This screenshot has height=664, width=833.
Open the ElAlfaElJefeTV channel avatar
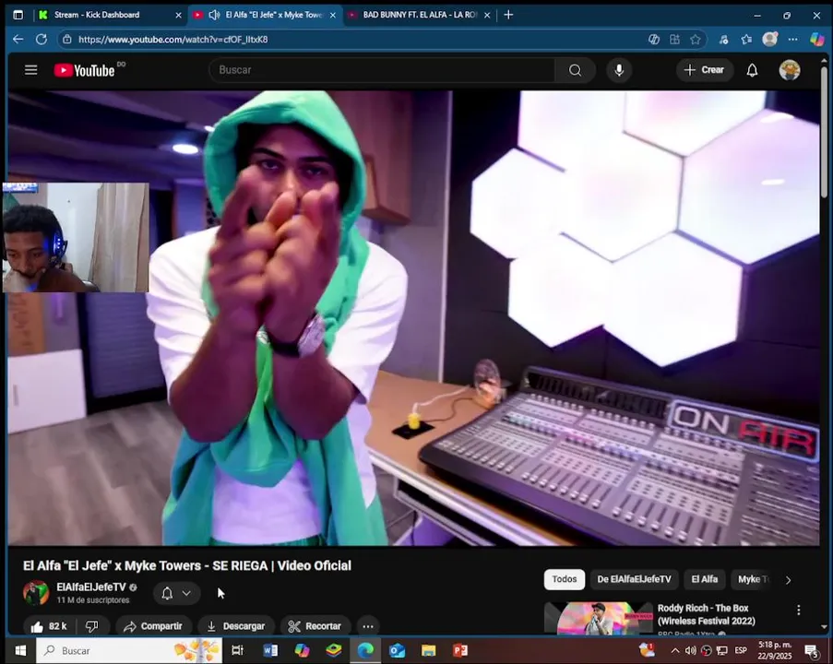click(36, 593)
